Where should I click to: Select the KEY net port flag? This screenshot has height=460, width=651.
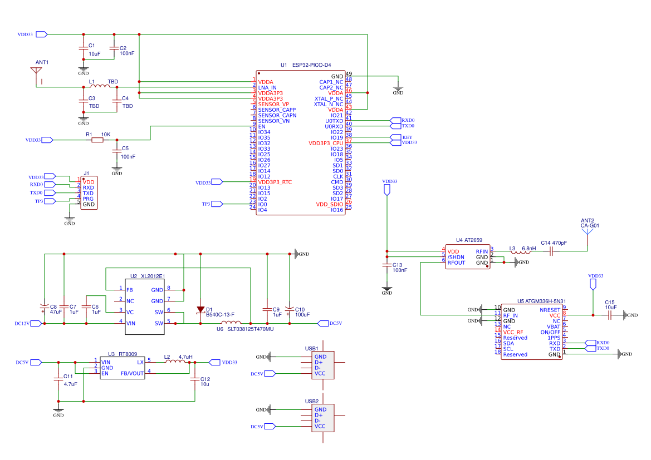pyautogui.click(x=395, y=137)
